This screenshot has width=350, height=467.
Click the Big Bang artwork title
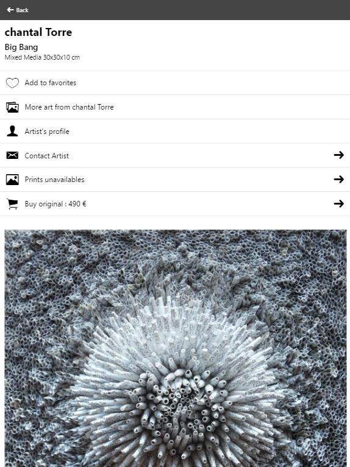pyautogui.click(x=21, y=47)
